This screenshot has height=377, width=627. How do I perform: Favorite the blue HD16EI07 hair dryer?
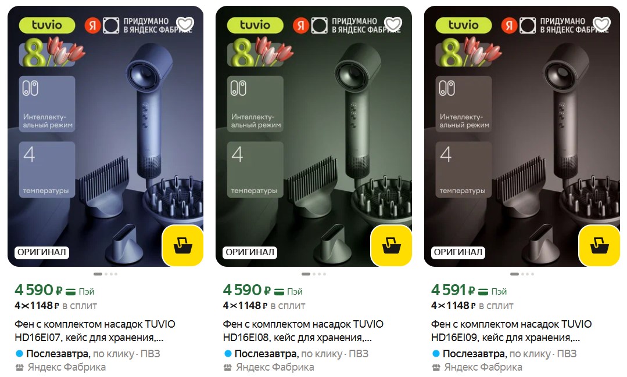tap(185, 24)
